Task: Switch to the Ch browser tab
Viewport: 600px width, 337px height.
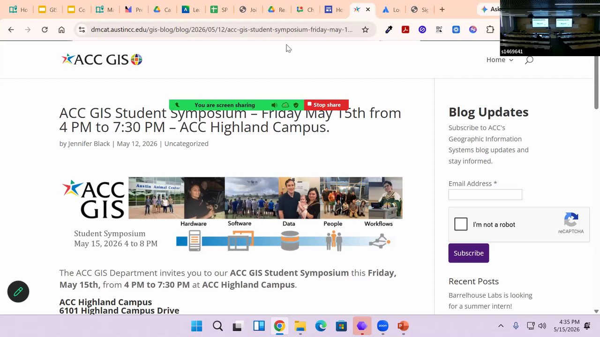Action: point(306,9)
